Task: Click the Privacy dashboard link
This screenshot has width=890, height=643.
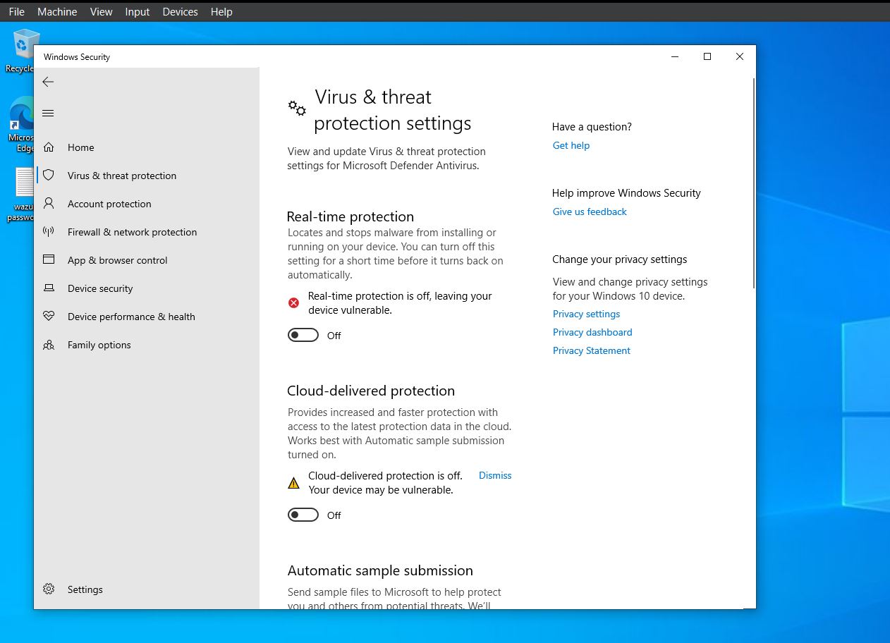Action: (592, 332)
